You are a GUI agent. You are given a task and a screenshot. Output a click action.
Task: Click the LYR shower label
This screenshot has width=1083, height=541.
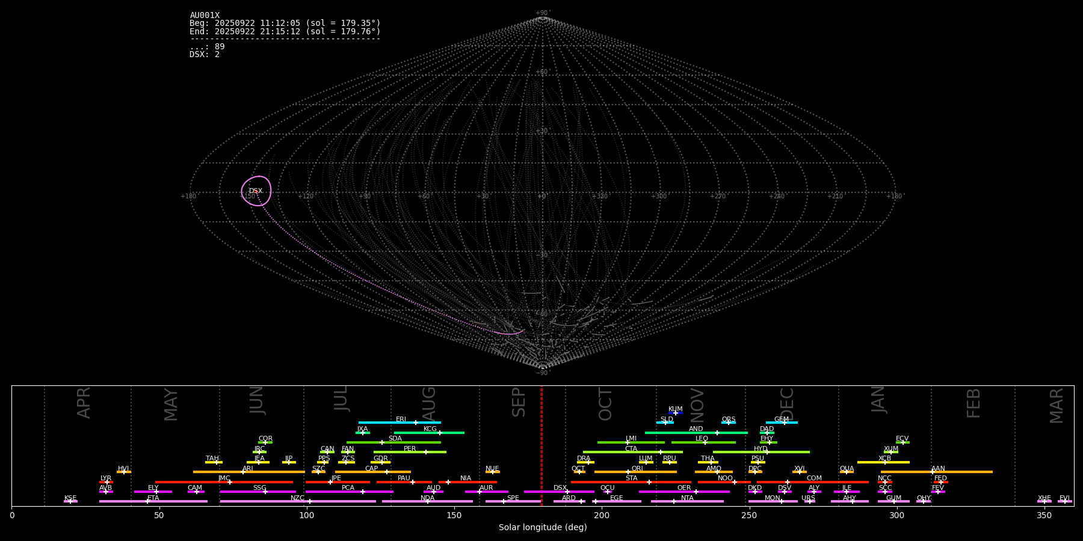106,478
